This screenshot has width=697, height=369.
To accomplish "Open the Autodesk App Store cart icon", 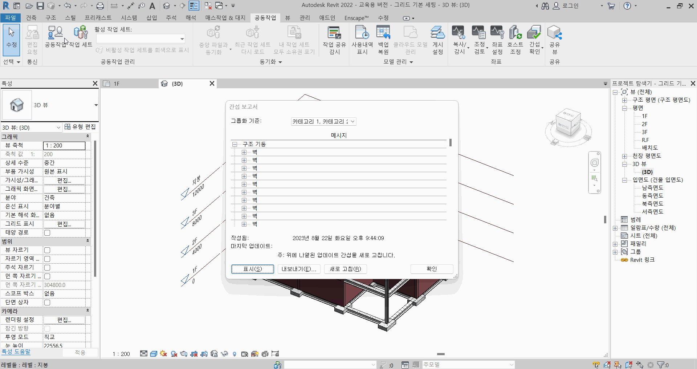I will click(611, 6).
